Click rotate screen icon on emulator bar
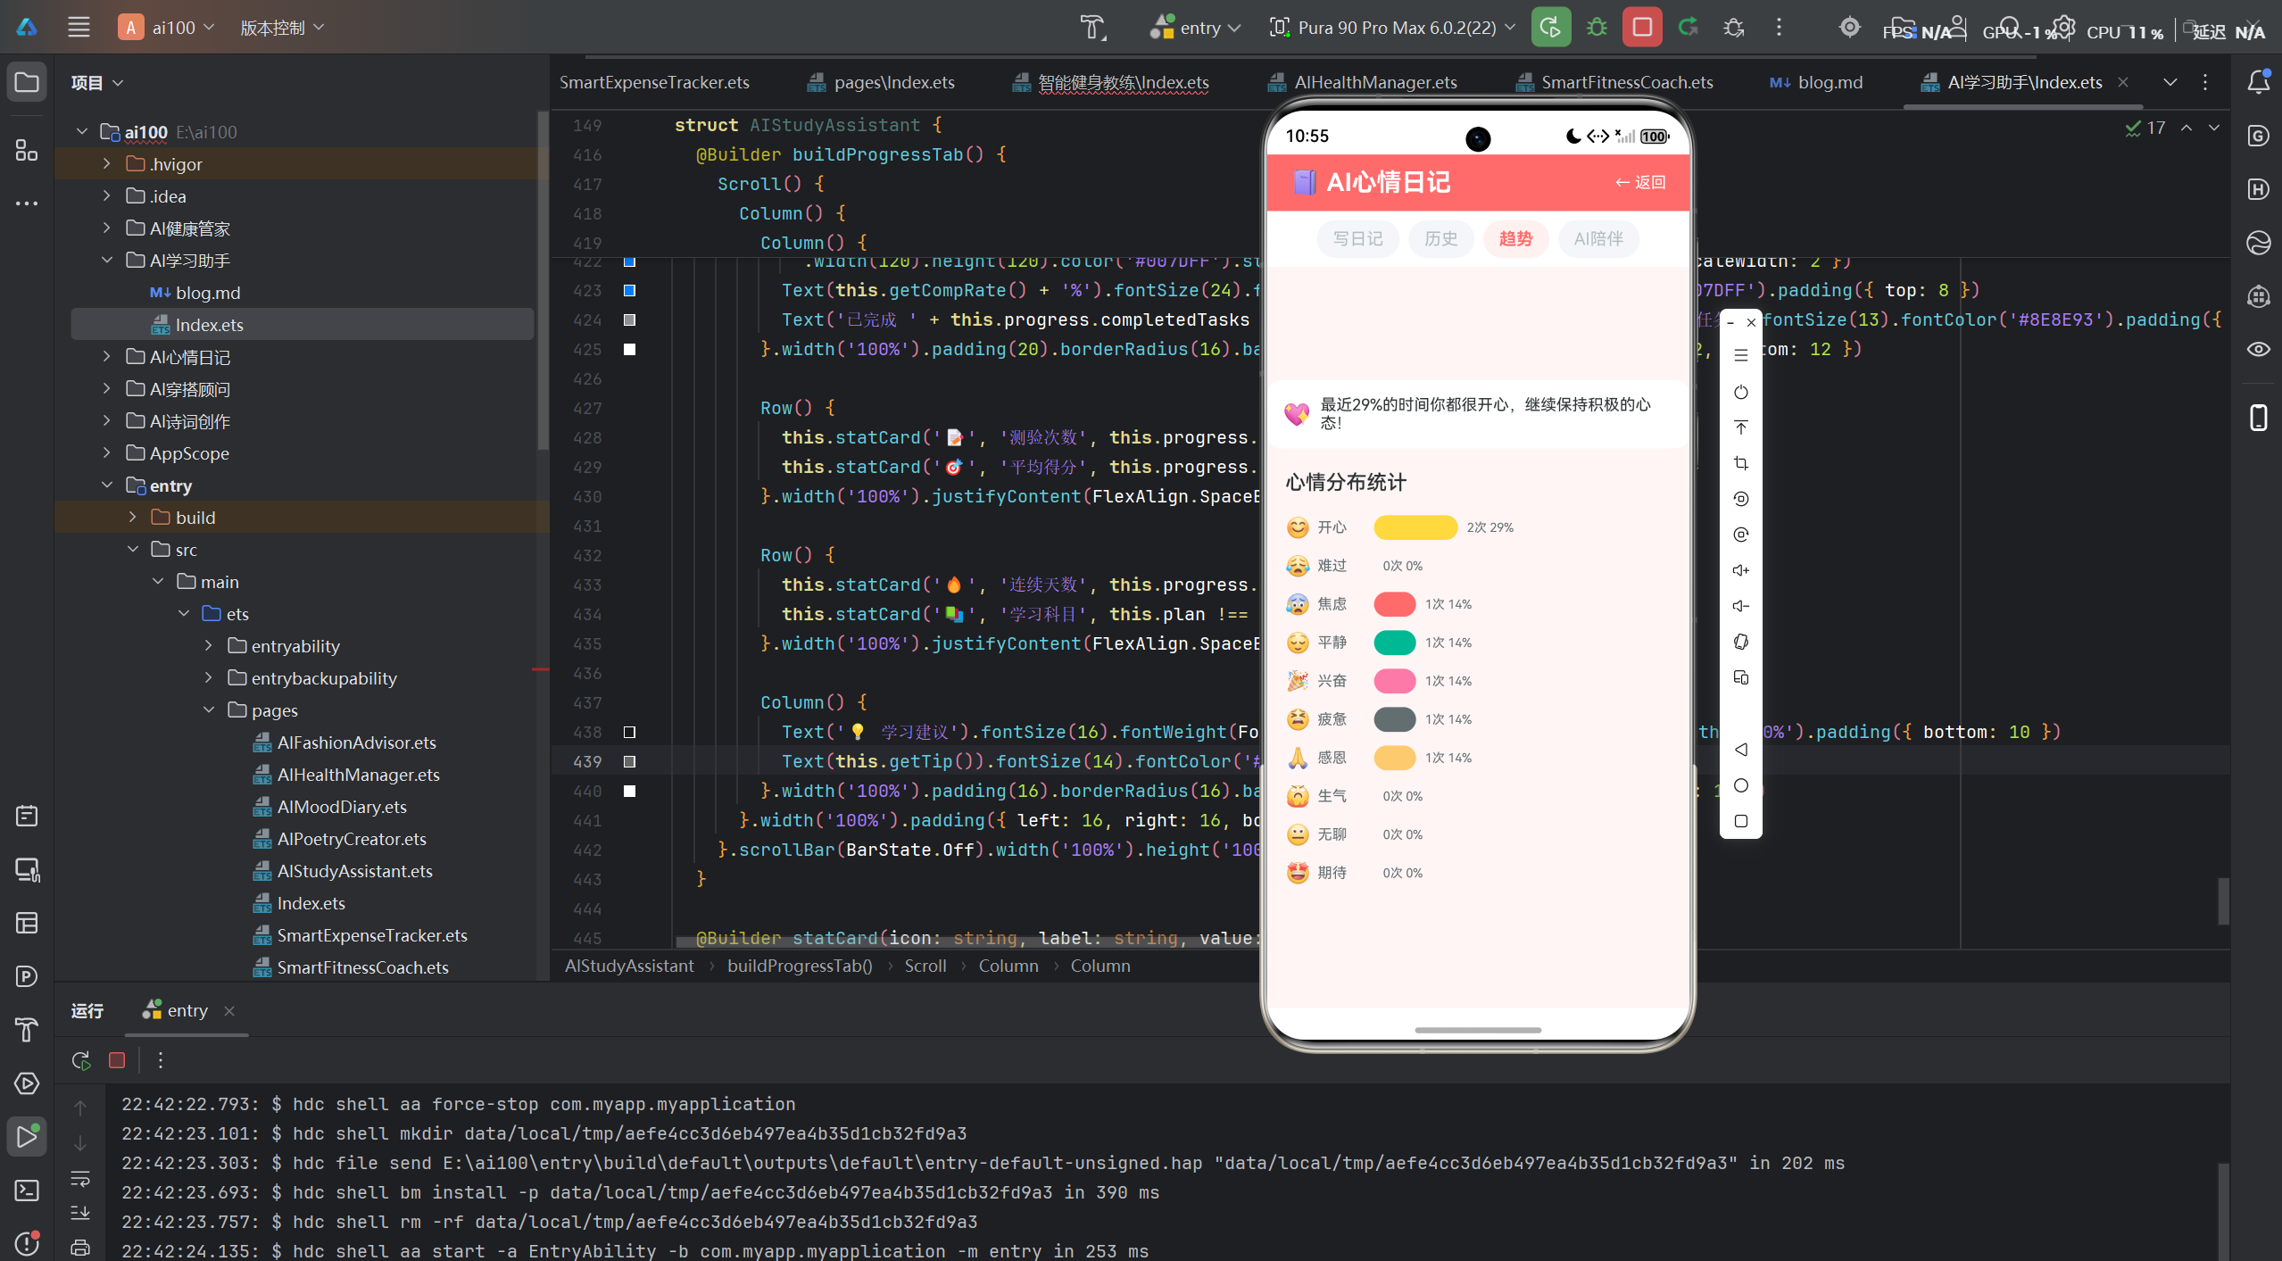Screen dimensions: 2282x1261 (1740, 642)
